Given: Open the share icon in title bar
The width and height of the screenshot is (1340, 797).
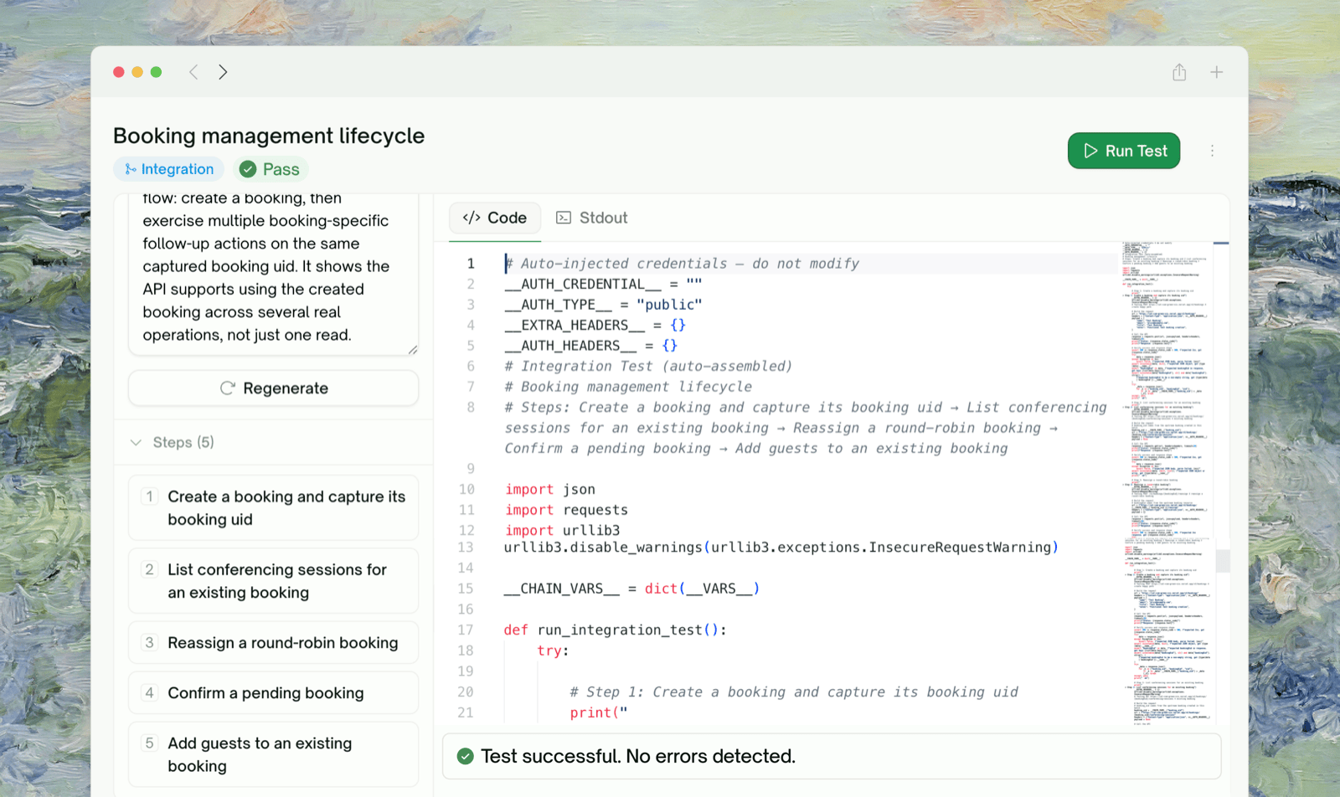Looking at the screenshot, I should (x=1179, y=72).
